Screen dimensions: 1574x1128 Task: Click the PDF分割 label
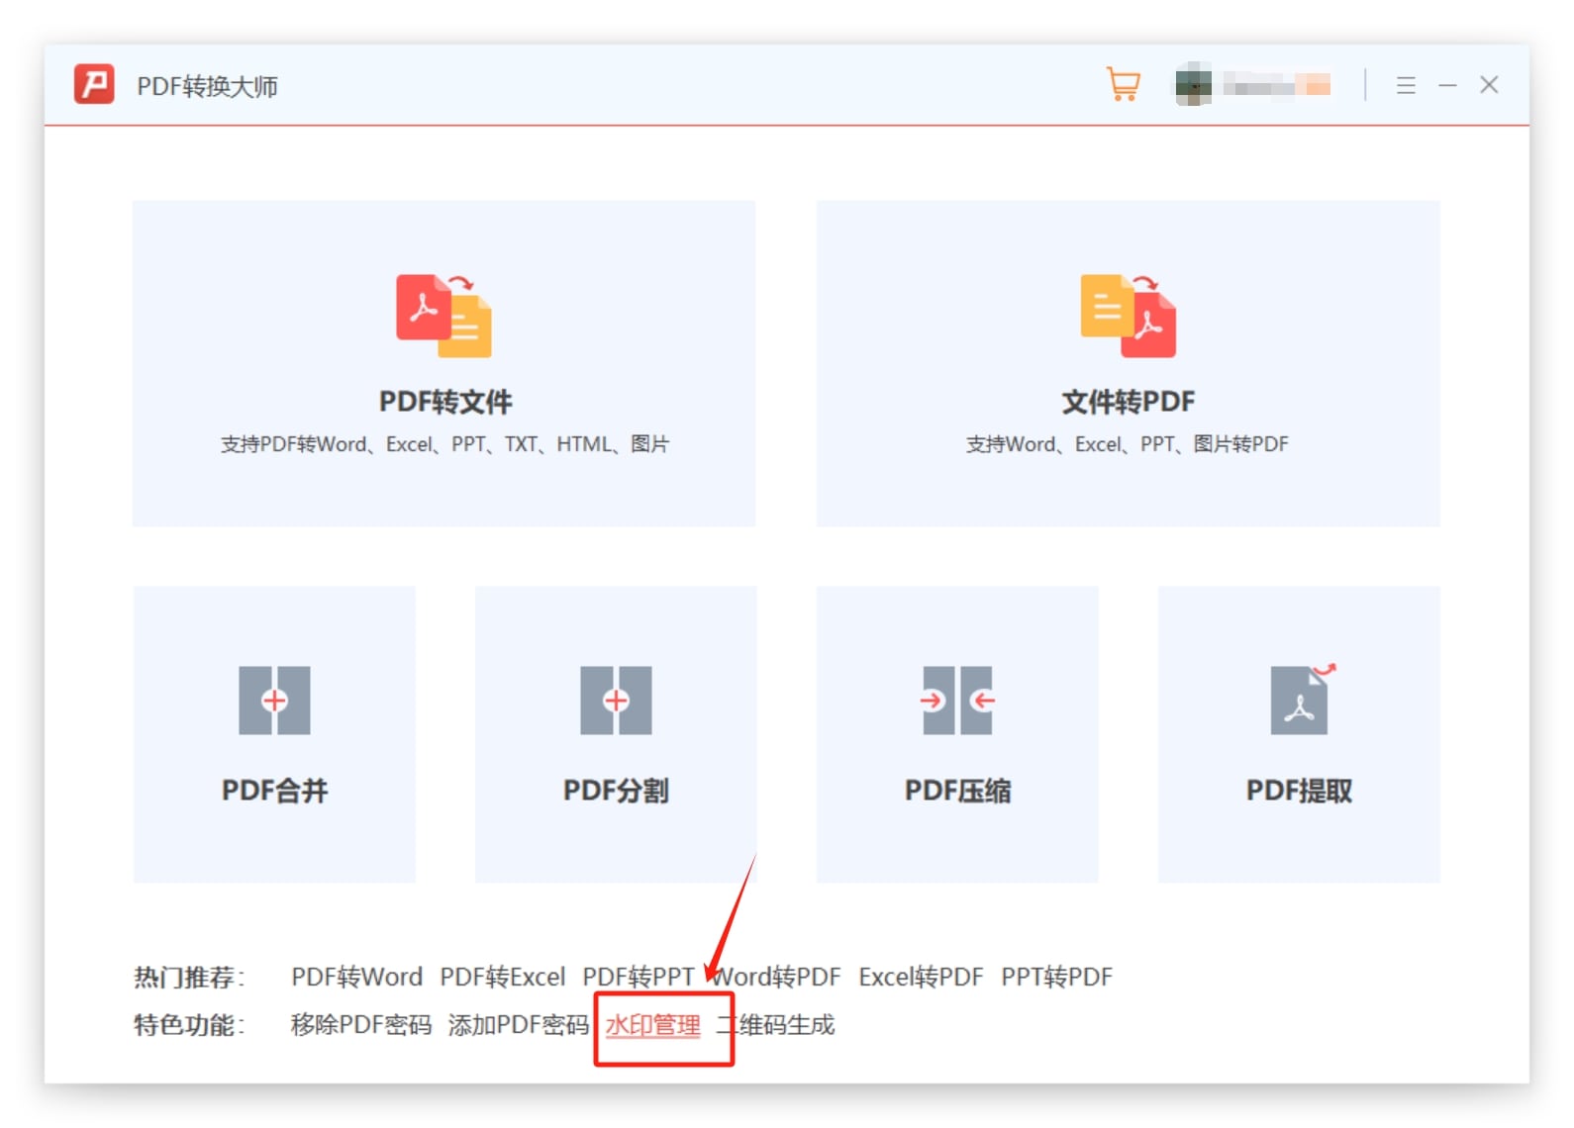tap(616, 791)
